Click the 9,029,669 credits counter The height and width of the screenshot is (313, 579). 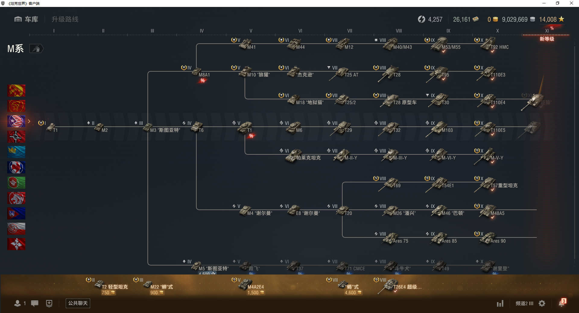click(518, 19)
